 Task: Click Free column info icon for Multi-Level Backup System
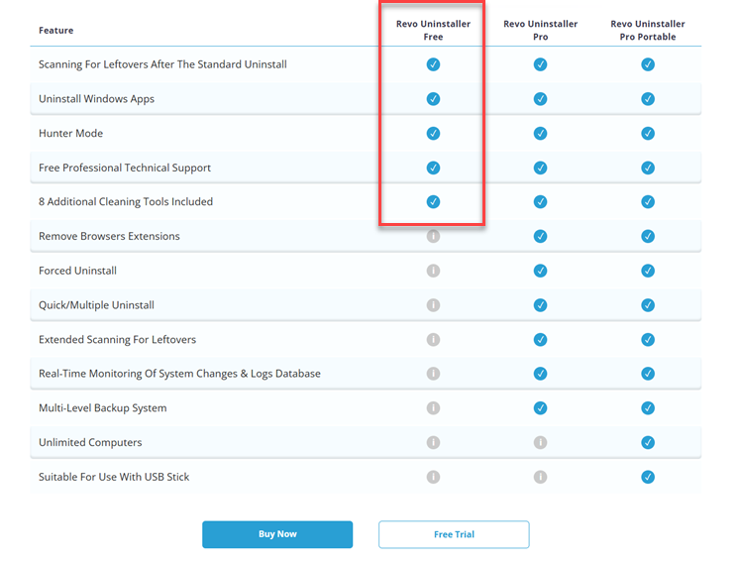click(x=433, y=407)
